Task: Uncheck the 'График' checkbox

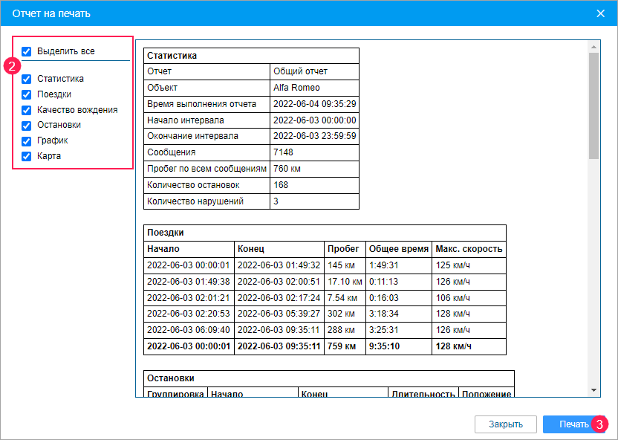Action: pos(27,140)
